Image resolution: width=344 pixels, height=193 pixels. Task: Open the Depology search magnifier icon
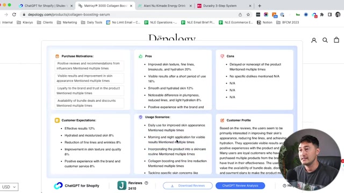325,40
